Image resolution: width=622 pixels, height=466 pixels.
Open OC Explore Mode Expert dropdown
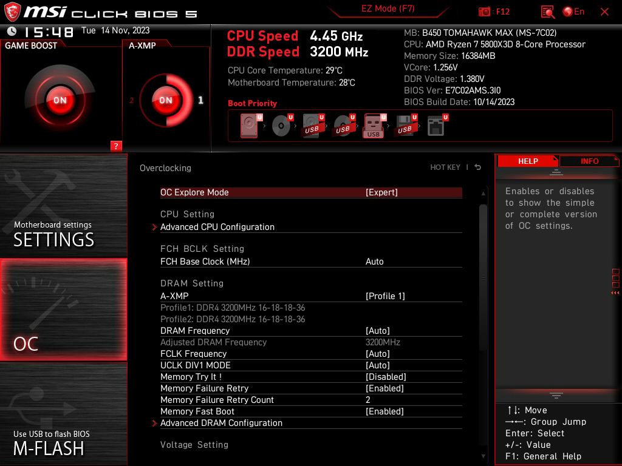tap(381, 192)
